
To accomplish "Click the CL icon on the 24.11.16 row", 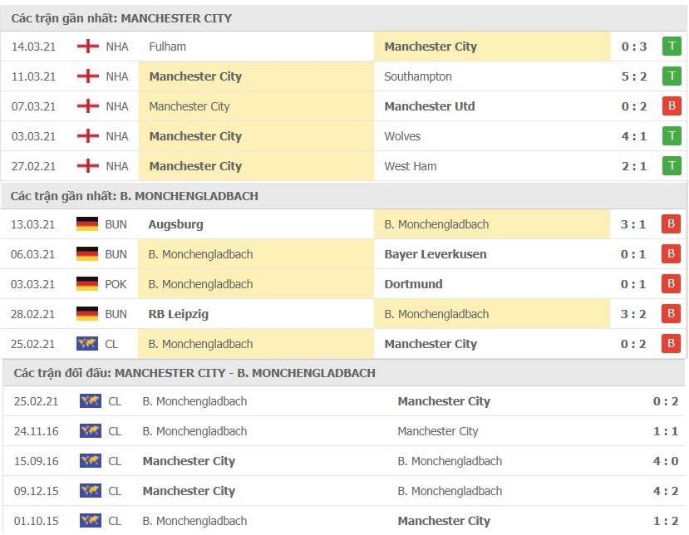I will point(91,431).
